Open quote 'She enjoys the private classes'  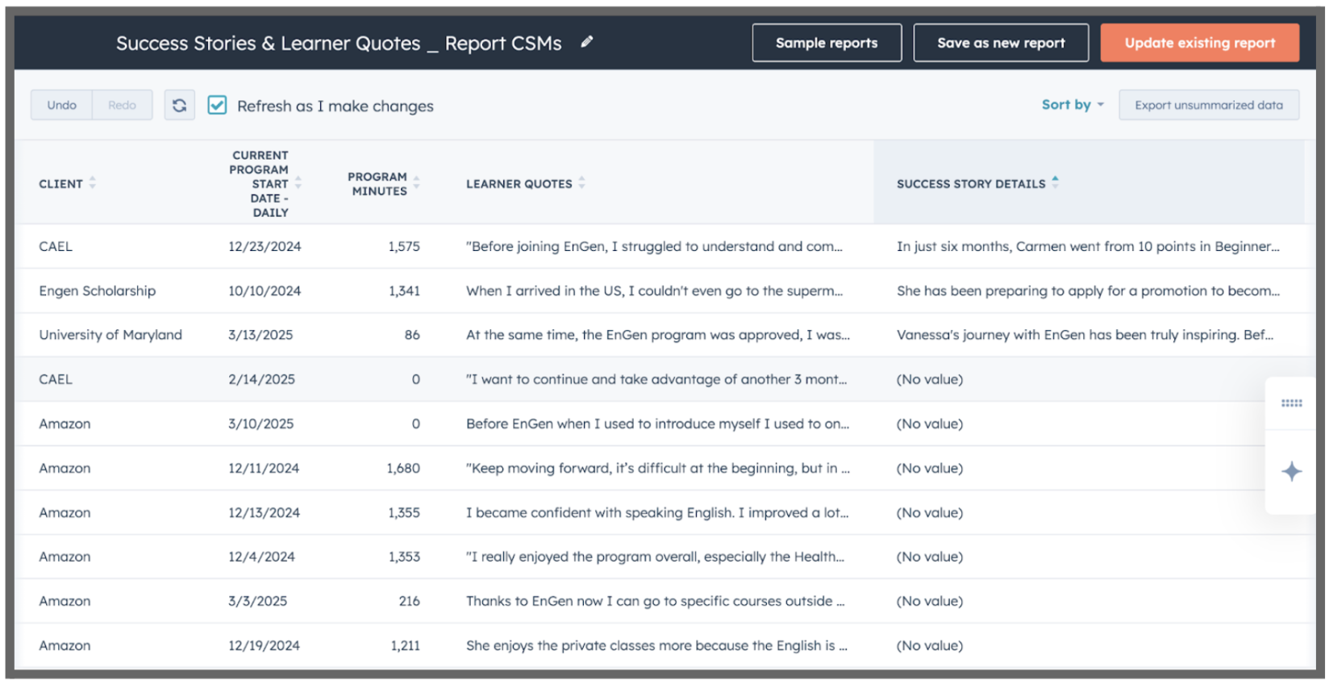pos(656,645)
